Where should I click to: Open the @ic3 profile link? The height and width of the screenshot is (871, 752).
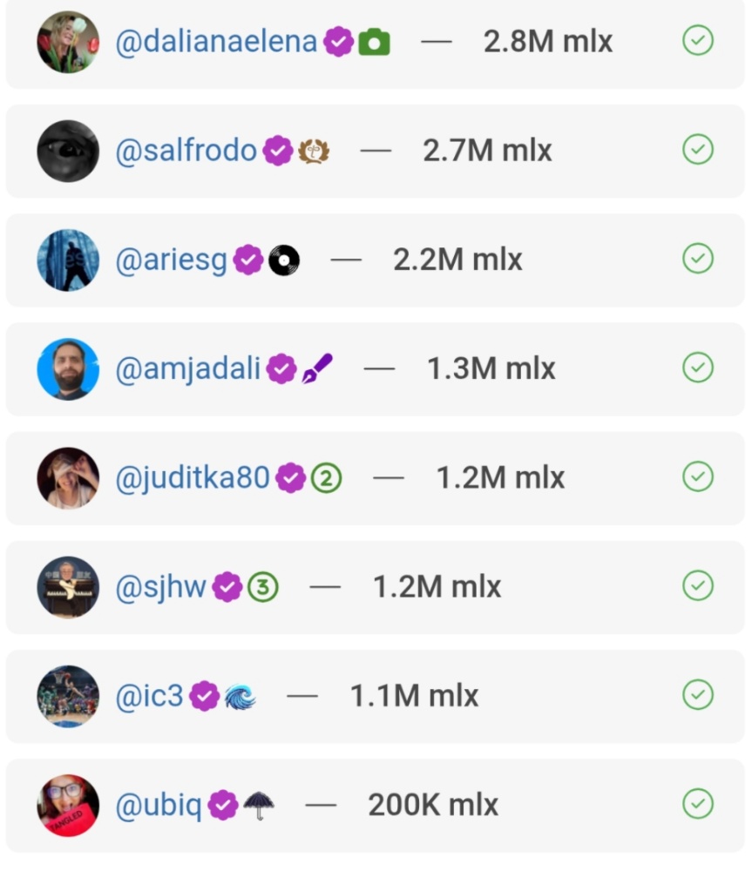tap(149, 696)
